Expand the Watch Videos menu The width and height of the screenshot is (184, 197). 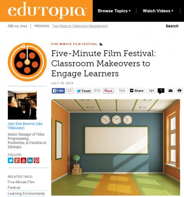(x=158, y=11)
